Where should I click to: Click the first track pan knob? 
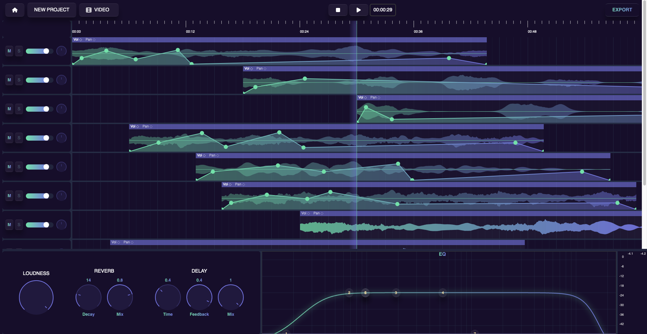pyautogui.click(x=61, y=51)
